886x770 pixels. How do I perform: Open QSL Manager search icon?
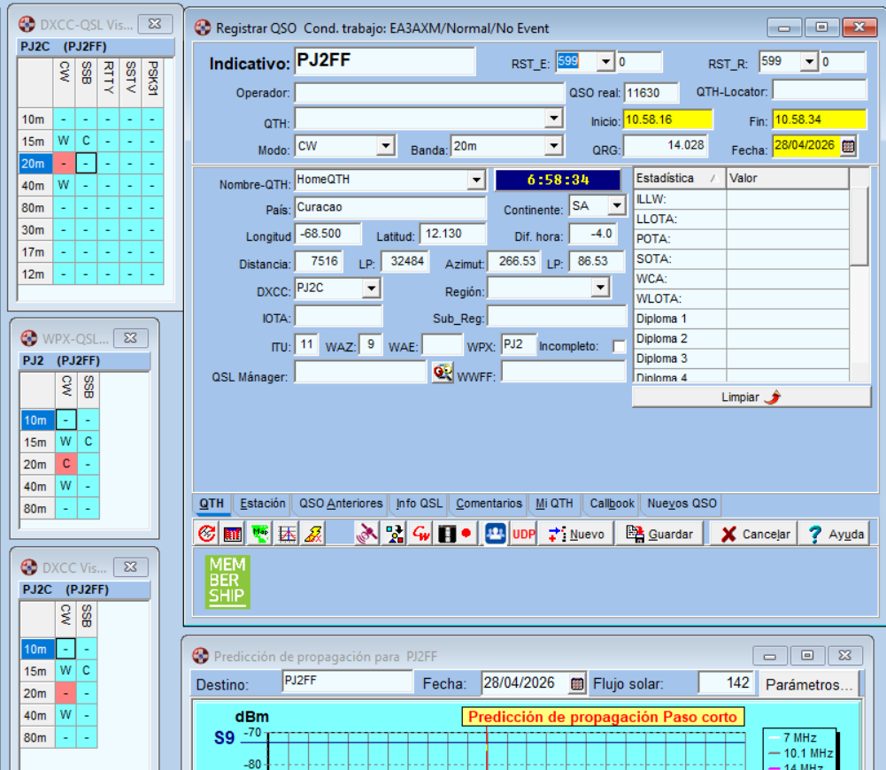pyautogui.click(x=443, y=373)
